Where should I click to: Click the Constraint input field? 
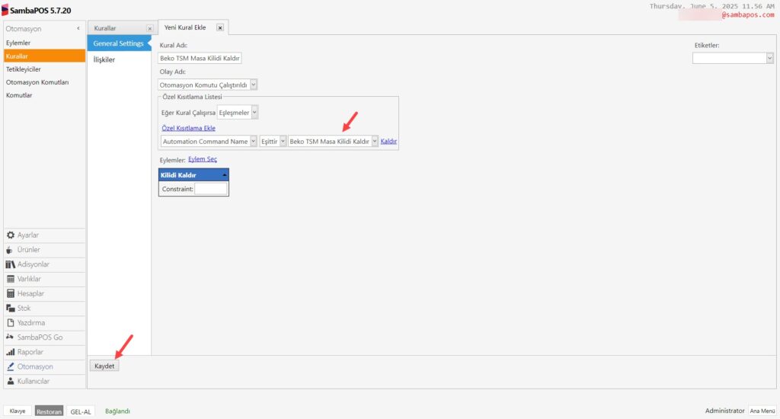click(x=211, y=189)
